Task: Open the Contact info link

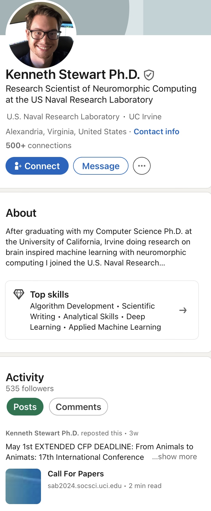Action: pos(156,131)
